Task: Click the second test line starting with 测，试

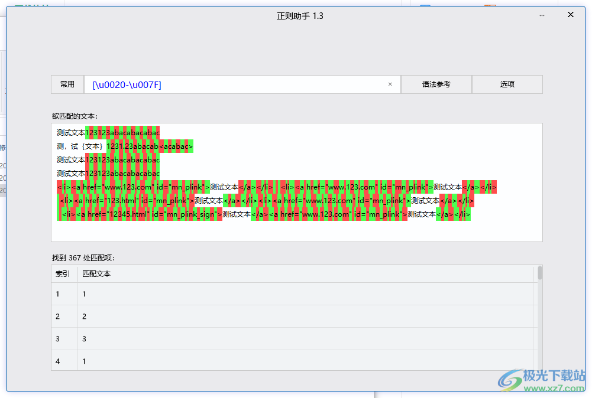Action: (x=125, y=146)
